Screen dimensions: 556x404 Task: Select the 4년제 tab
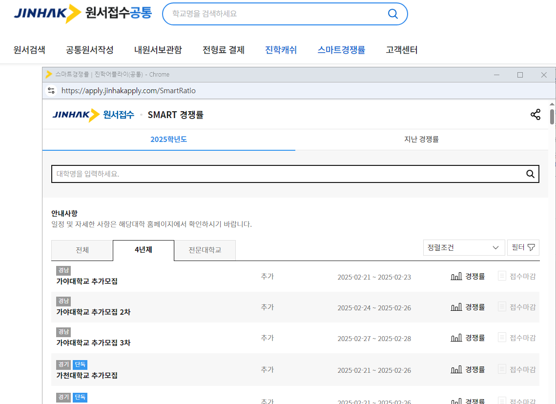coord(144,250)
